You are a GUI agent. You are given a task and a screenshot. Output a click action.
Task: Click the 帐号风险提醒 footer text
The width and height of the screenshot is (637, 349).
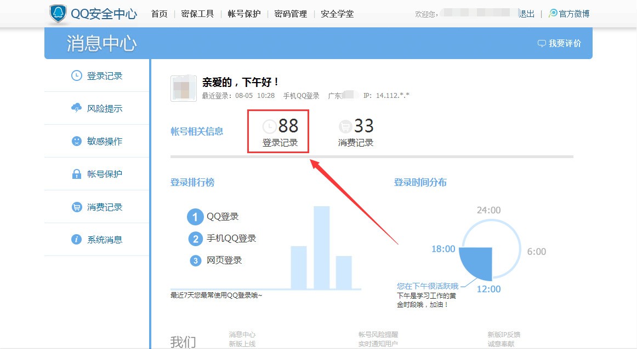(378, 334)
